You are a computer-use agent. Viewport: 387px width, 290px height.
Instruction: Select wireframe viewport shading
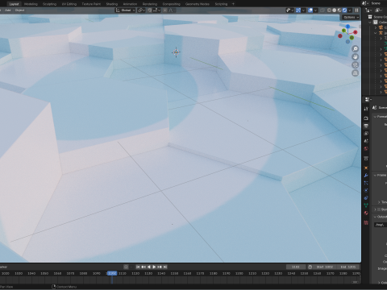[x=329, y=10]
